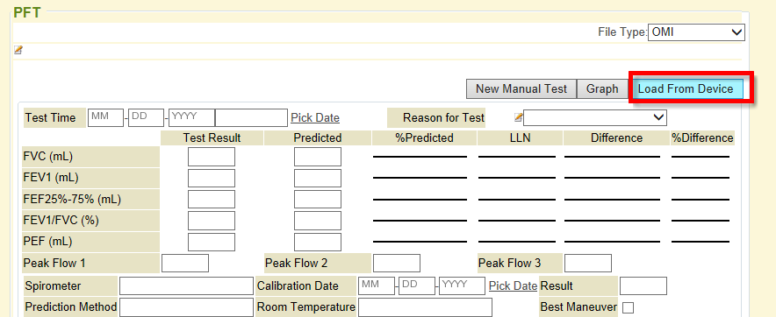Expand the Reason for Test dropdown
The image size is (776, 317).
(x=595, y=118)
